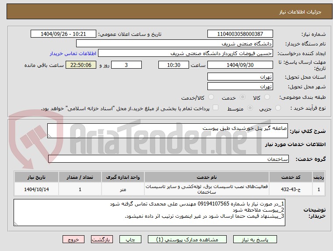Click the استان محل تحویل field تهران
Image resolution: width=333 pixels, height=251 pixels.
[x=240, y=77]
